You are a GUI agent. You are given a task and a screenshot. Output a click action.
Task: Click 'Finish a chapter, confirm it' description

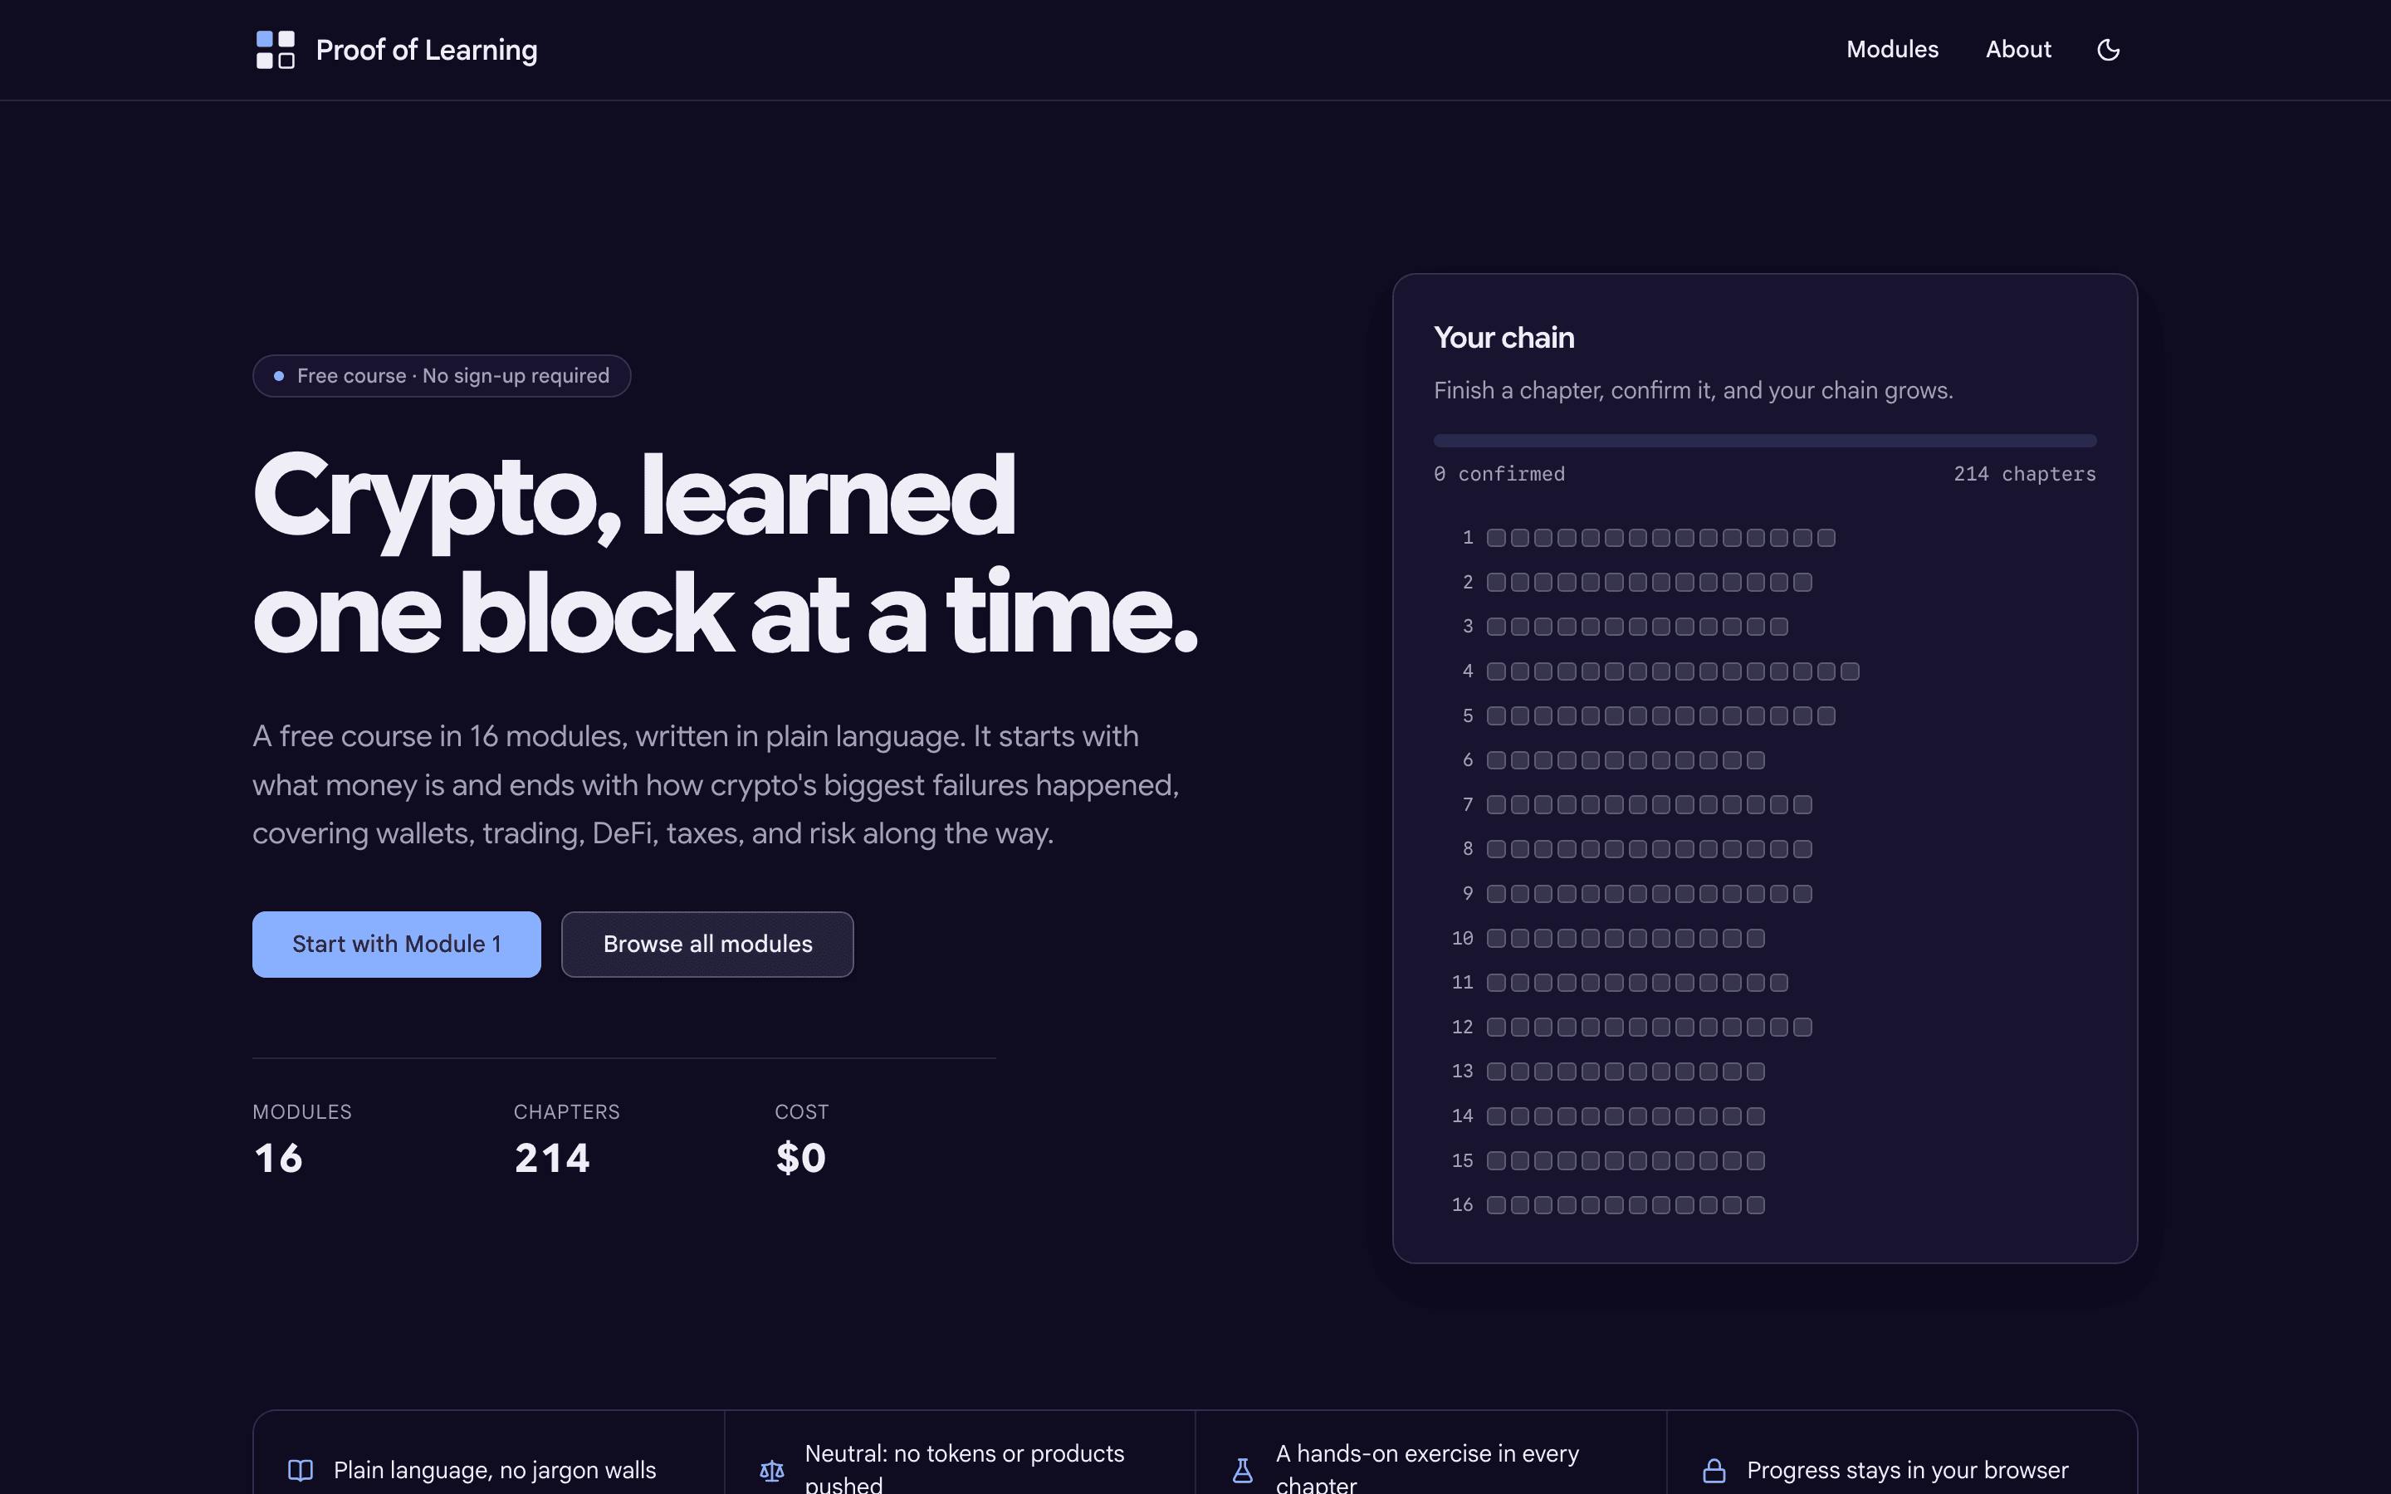[x=1694, y=390]
